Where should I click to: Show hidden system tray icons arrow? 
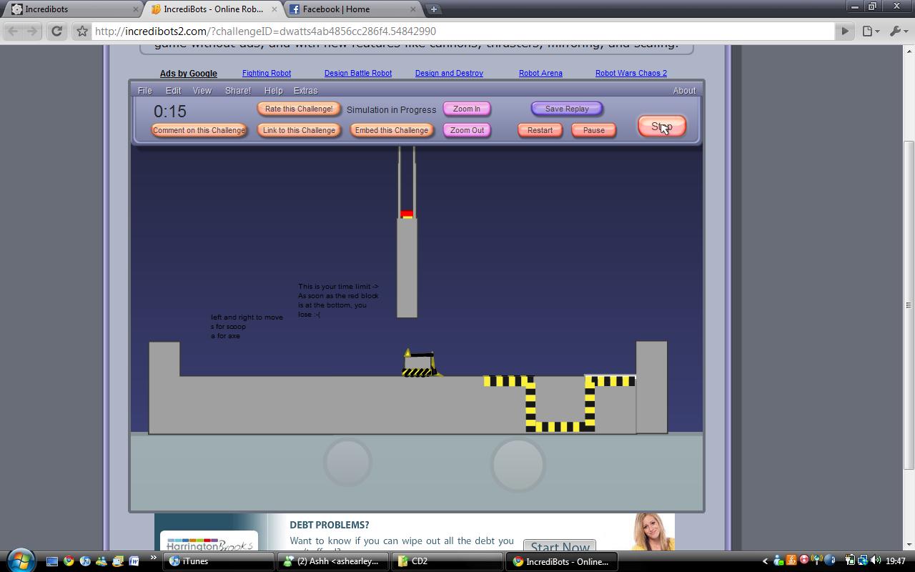click(765, 561)
